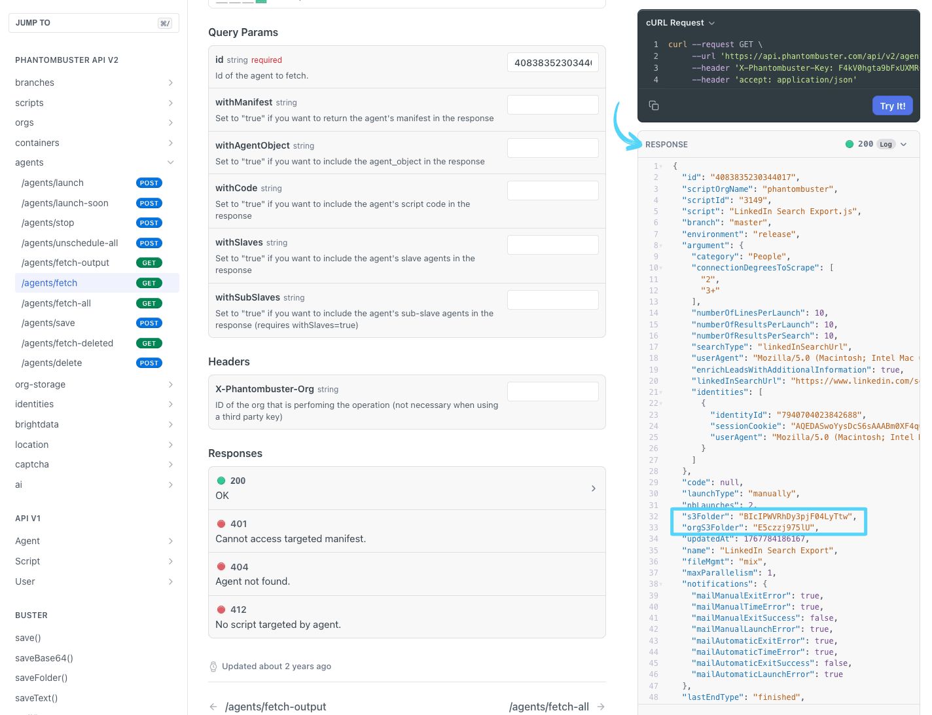This screenshot has width=932, height=715.
Task: Click the green status dot beside 200
Action: (850, 143)
